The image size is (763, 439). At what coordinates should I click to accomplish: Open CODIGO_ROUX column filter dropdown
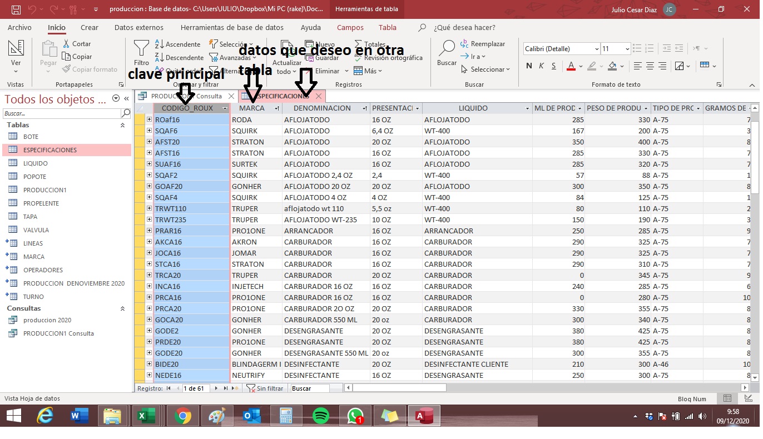225,108
